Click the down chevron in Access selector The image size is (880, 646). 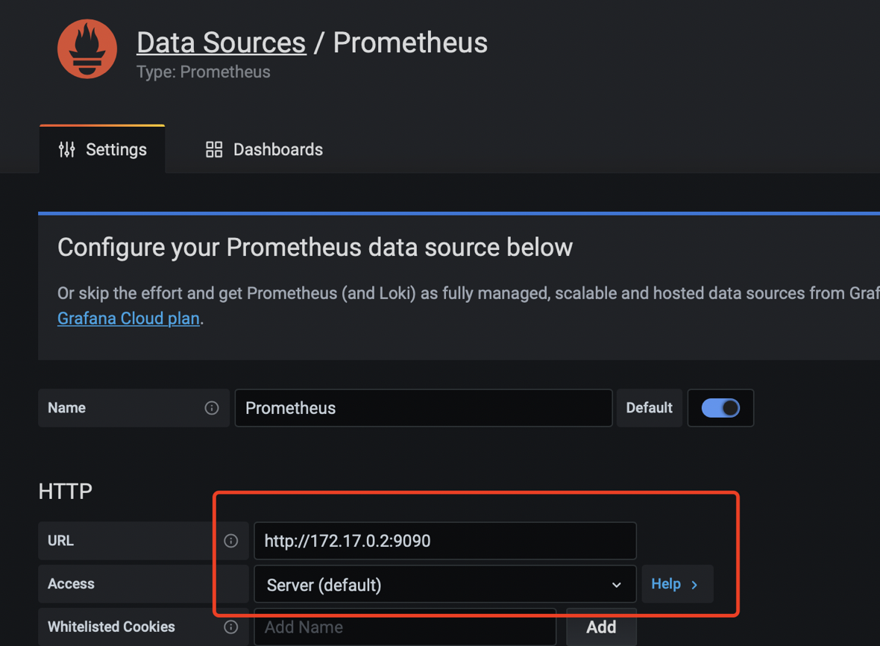click(617, 585)
